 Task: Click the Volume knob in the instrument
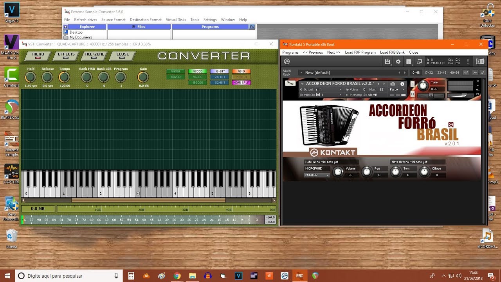point(337,171)
